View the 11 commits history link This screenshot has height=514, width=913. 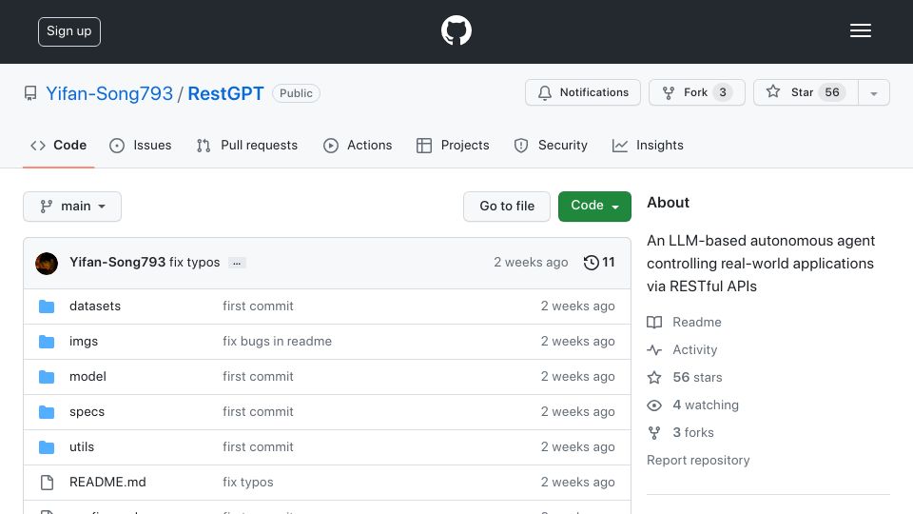tap(599, 263)
